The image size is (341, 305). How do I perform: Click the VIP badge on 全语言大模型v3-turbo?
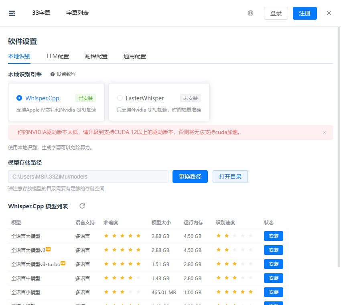tap(63, 263)
